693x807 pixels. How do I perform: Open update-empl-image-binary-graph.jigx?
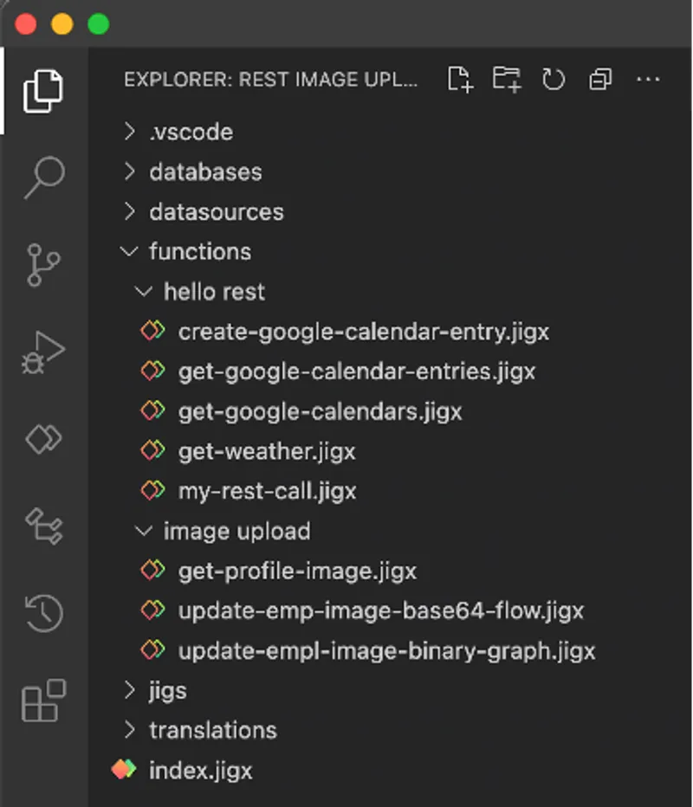click(x=386, y=649)
